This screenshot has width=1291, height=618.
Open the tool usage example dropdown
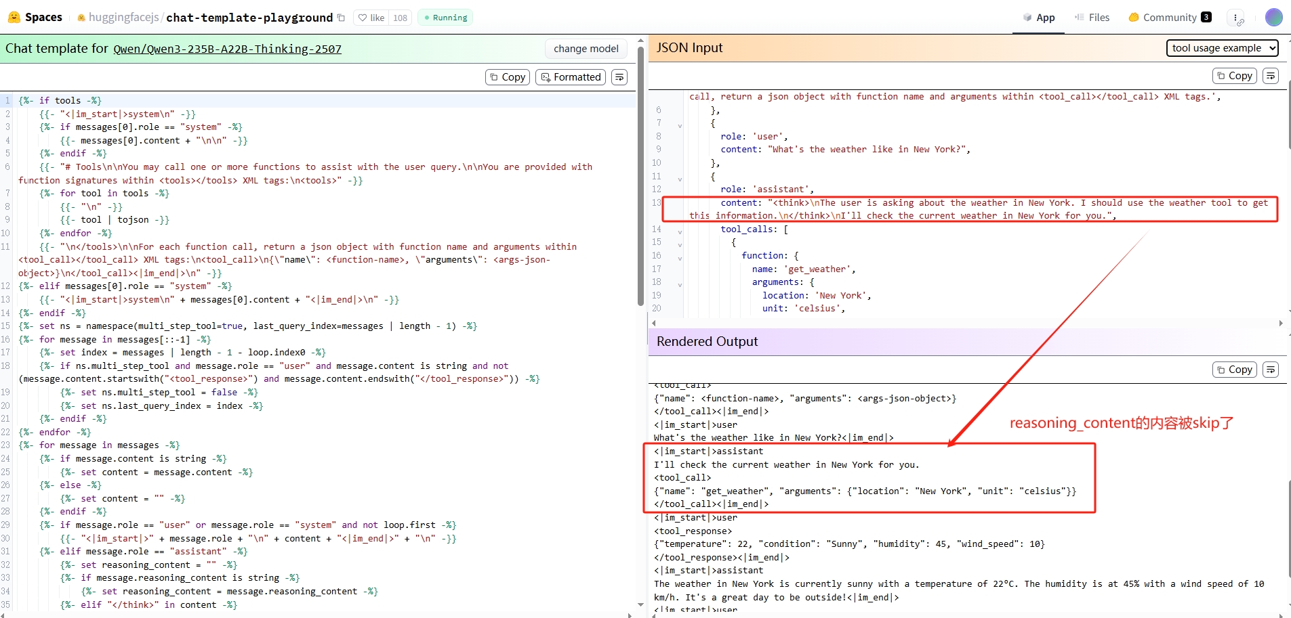tap(1223, 48)
